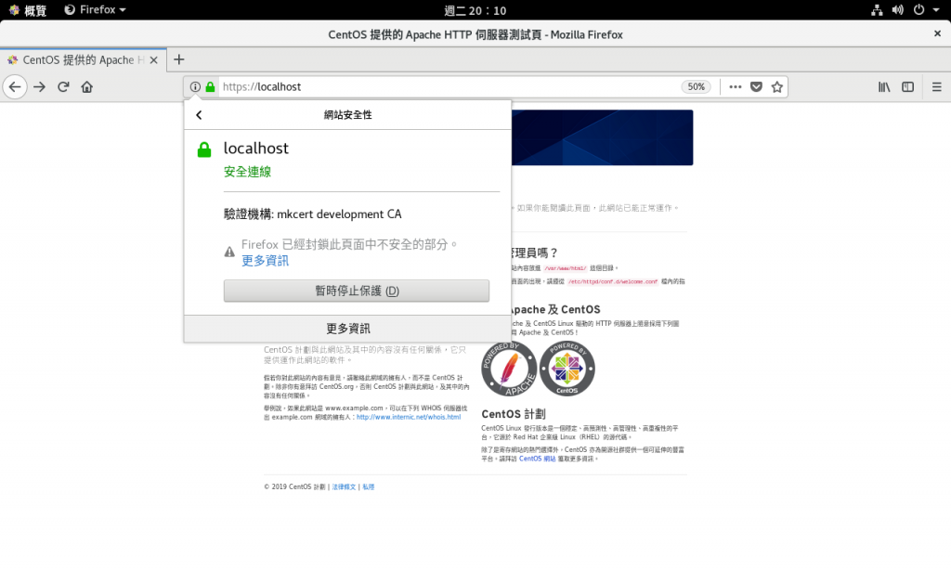Go back with the toolbar back arrow
Screen dimensions: 951x570
15,86
